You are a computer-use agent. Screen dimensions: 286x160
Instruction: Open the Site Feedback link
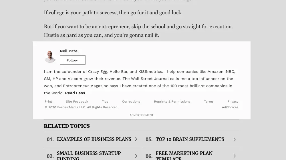click(x=77, y=101)
